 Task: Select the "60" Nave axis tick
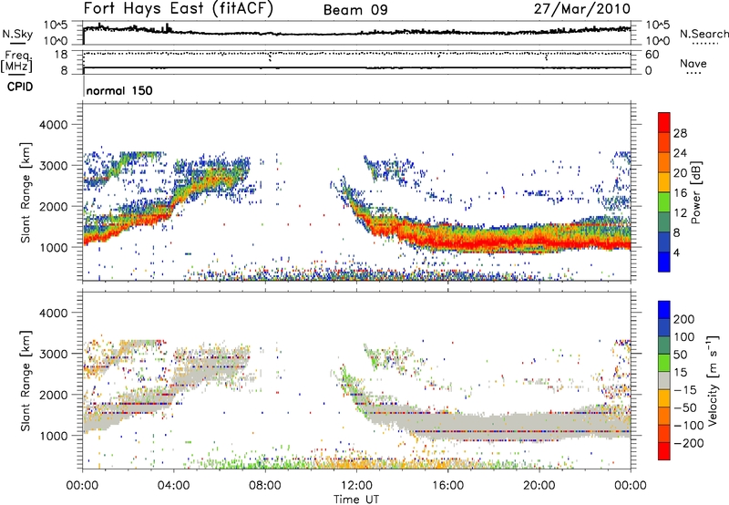[652, 55]
